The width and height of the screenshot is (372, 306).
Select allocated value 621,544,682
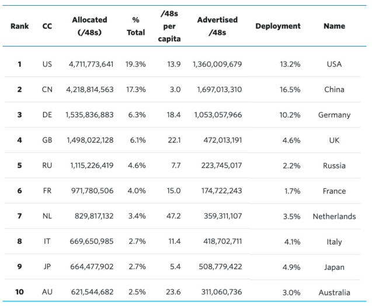click(x=92, y=292)
